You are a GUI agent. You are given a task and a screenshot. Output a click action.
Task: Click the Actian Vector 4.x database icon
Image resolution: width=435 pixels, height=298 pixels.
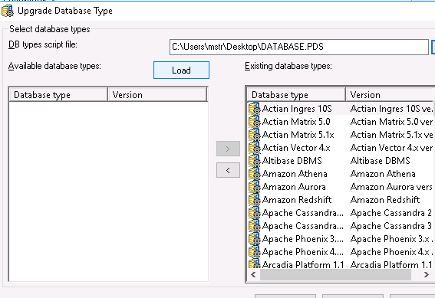[x=255, y=148]
